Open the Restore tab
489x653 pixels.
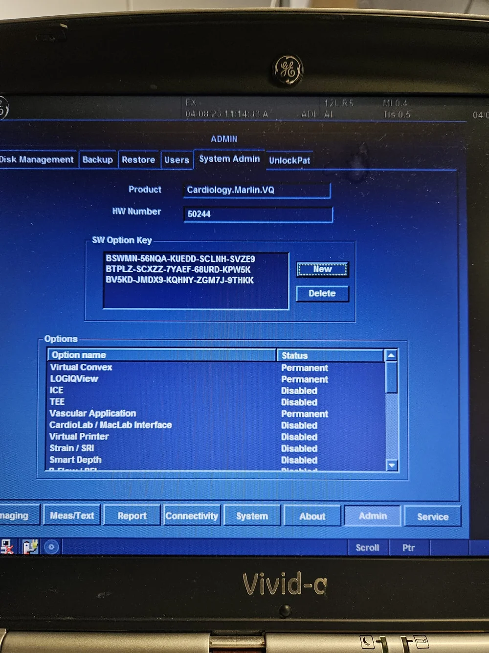pos(138,160)
